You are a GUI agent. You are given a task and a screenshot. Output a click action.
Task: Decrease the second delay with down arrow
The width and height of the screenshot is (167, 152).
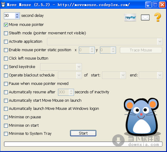click(17, 17)
